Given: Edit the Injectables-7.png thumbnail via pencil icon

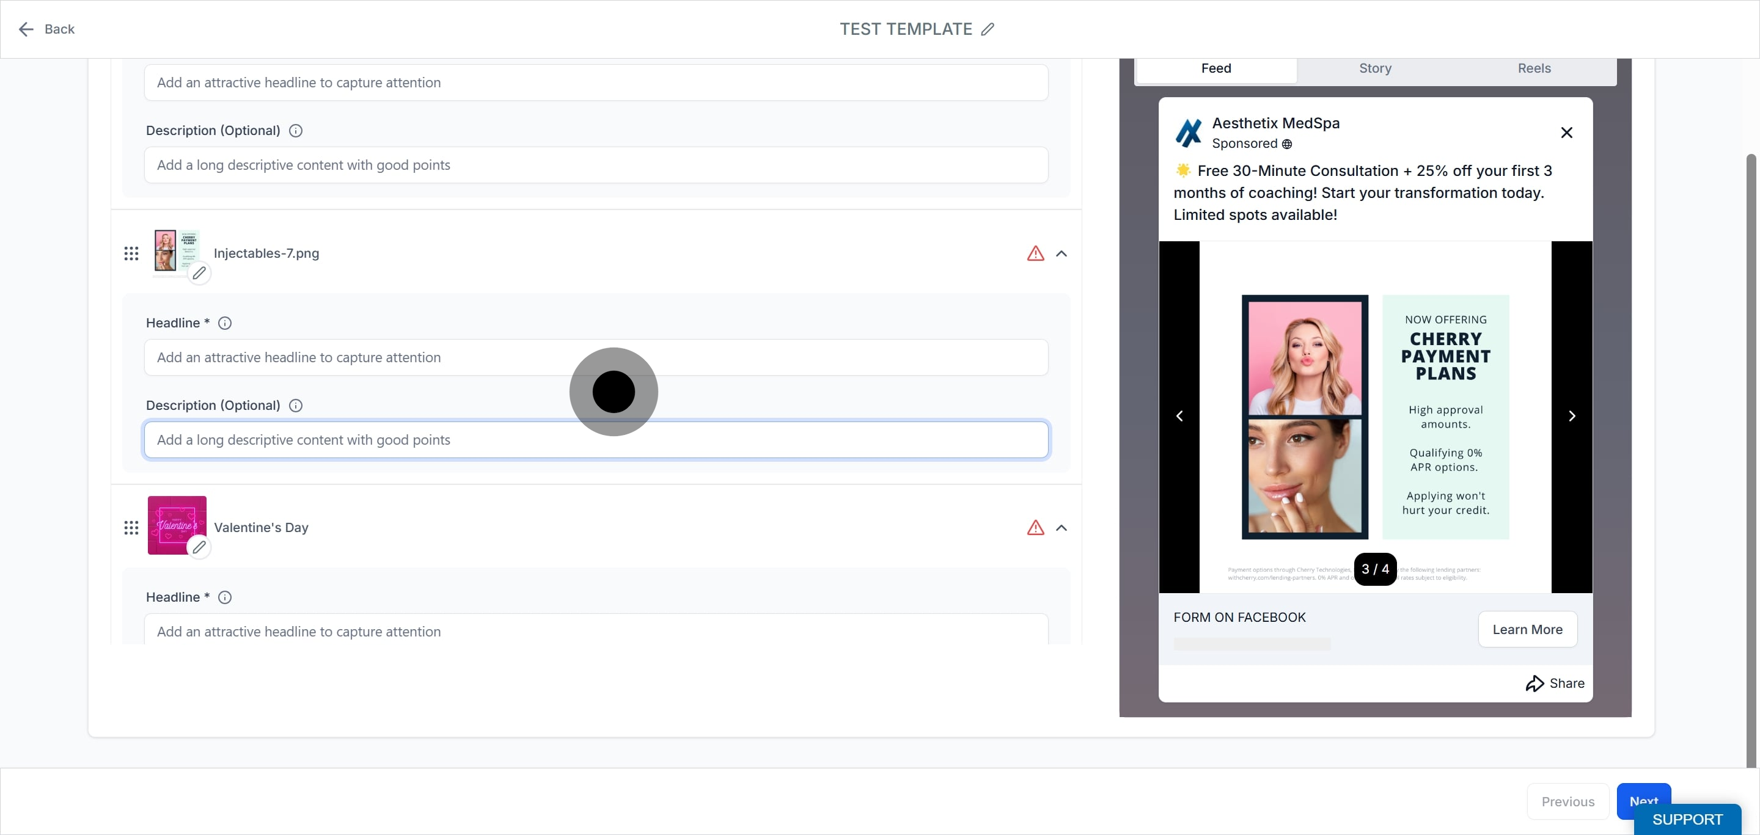Looking at the screenshot, I should tap(199, 273).
